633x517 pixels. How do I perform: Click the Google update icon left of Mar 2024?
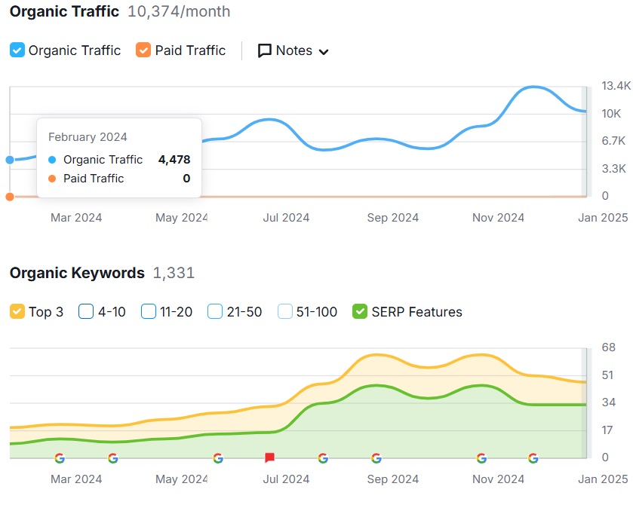pos(60,457)
